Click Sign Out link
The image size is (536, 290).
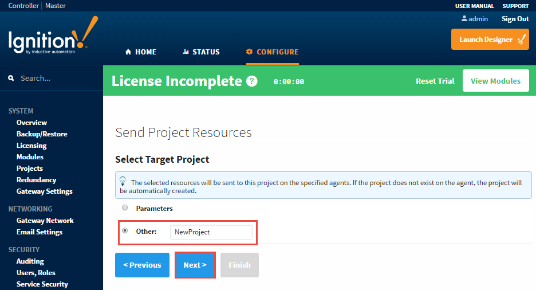(x=515, y=19)
